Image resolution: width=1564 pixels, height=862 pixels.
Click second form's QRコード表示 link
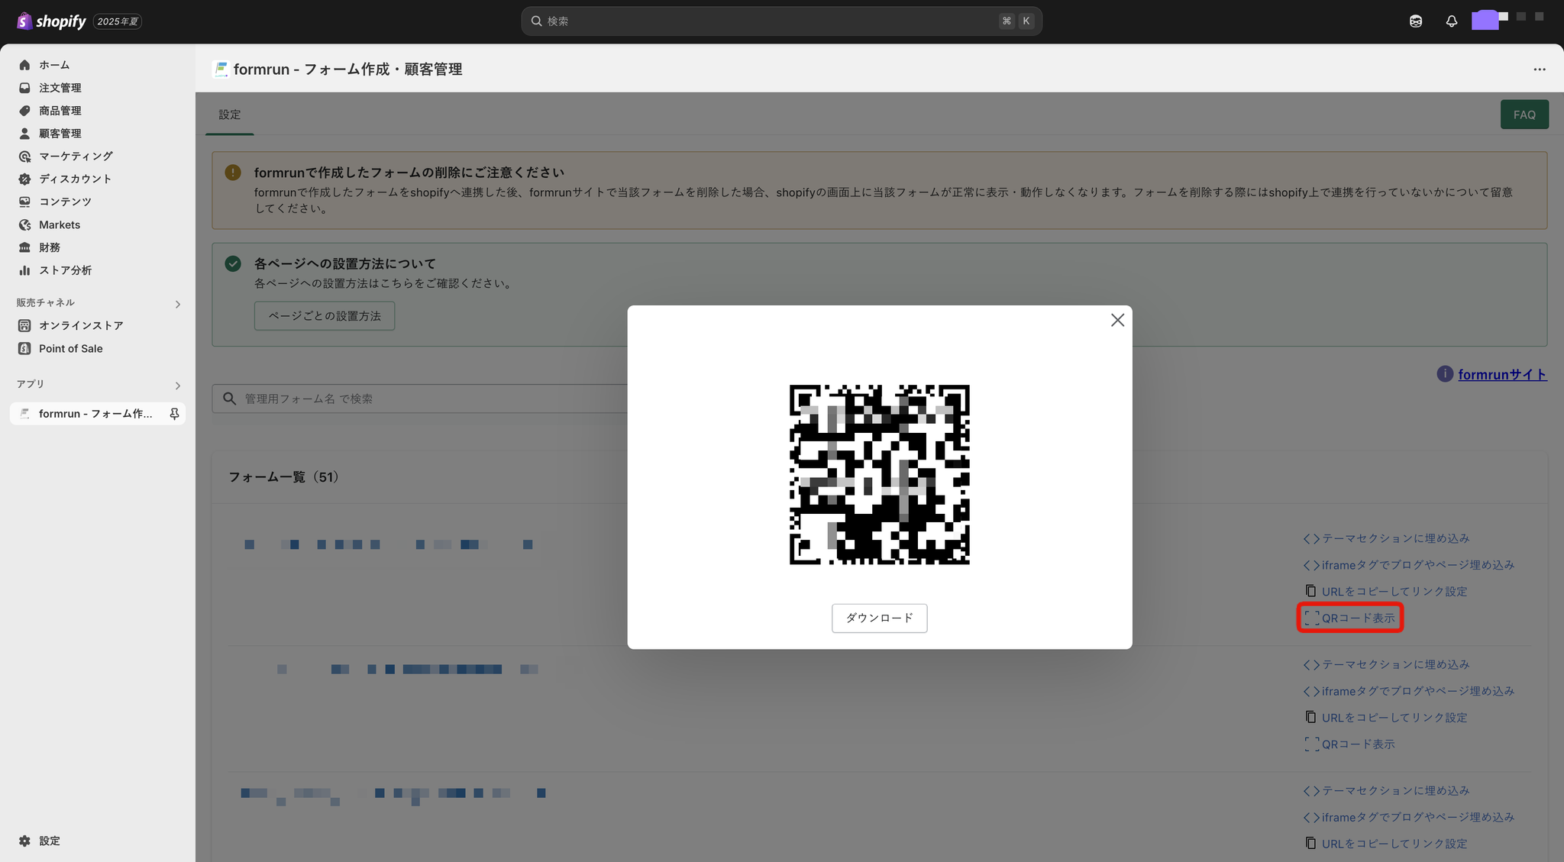[1349, 744]
